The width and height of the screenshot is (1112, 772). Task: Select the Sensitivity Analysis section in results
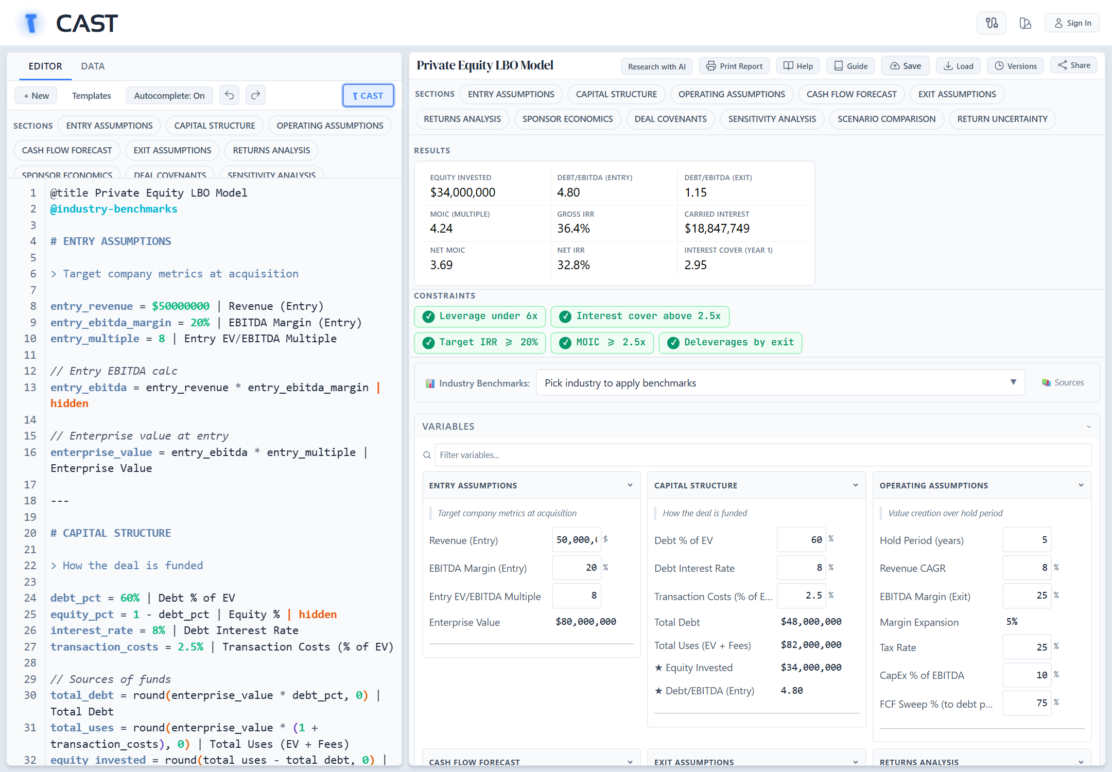[772, 119]
